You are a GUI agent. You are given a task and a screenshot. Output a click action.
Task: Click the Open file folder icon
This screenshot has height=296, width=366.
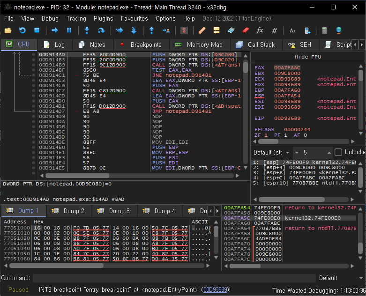(8, 30)
